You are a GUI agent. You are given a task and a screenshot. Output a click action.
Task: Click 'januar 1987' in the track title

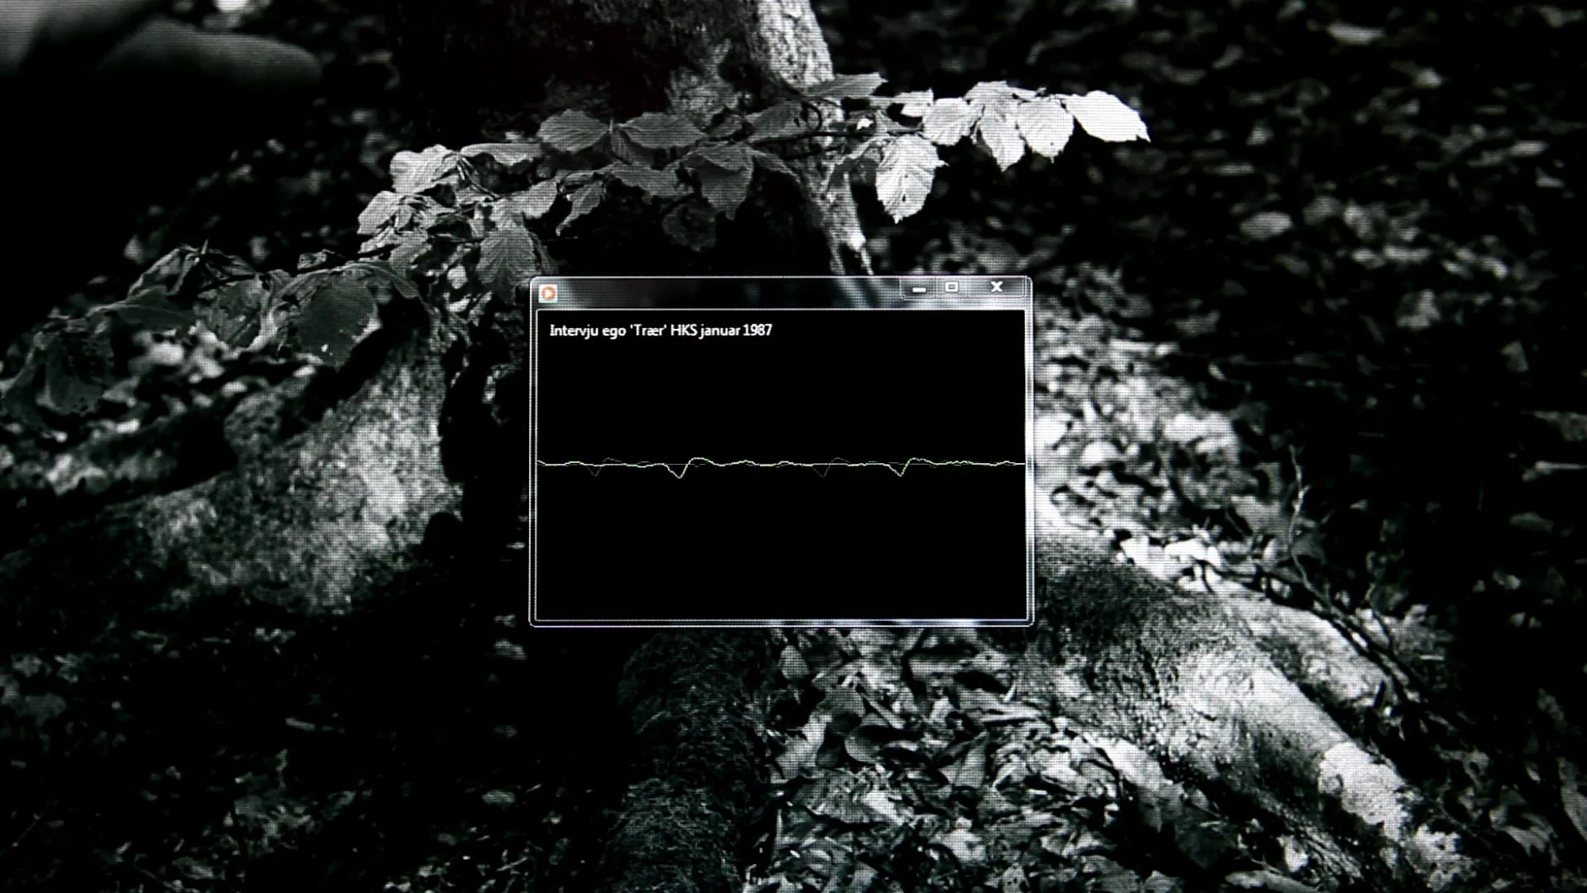coord(735,331)
